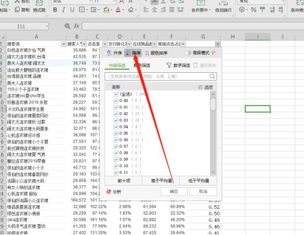Screen dimensions: 304x235
Task: Sort ascending in filter panel
Action: (x=114, y=53)
